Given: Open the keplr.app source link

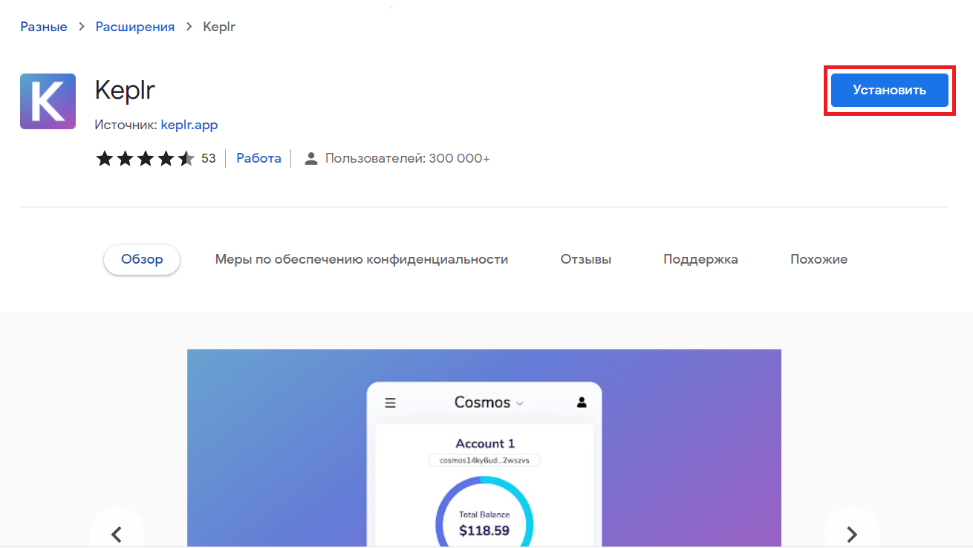Looking at the screenshot, I should [189, 125].
